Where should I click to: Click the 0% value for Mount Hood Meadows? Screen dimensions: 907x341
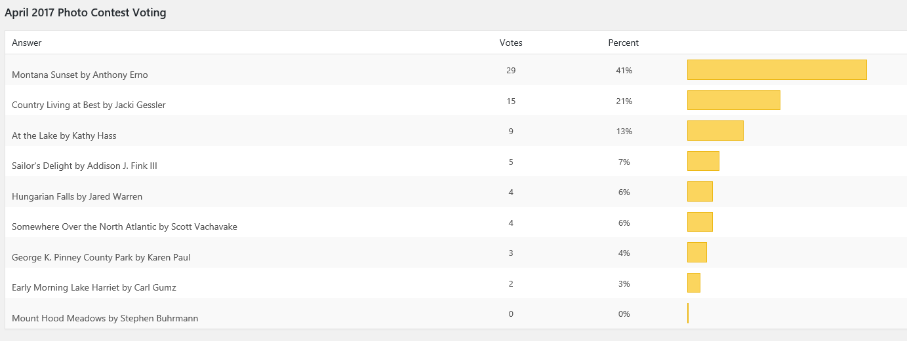624,314
